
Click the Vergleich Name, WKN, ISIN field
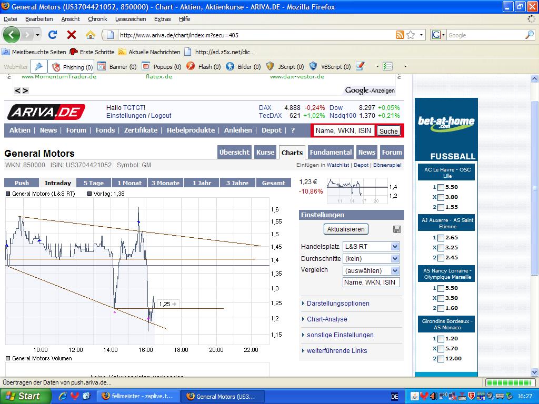tap(371, 282)
